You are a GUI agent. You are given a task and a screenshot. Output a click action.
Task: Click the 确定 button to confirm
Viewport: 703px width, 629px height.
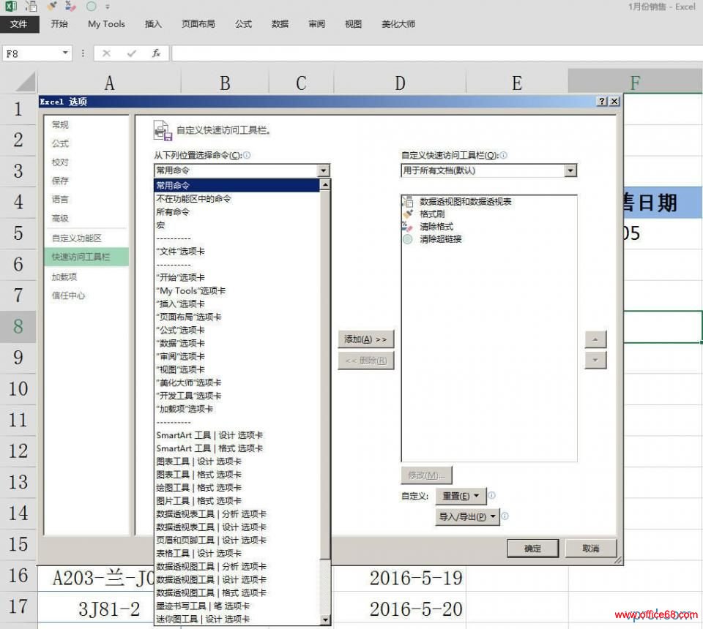(x=532, y=549)
